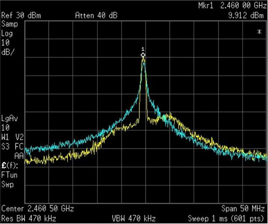Click the Log scale label
Image resolution: width=268 pixels, height=224 pixels.
click(7, 33)
